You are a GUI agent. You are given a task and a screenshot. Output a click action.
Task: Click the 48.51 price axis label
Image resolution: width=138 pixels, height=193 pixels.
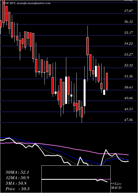point(128,109)
